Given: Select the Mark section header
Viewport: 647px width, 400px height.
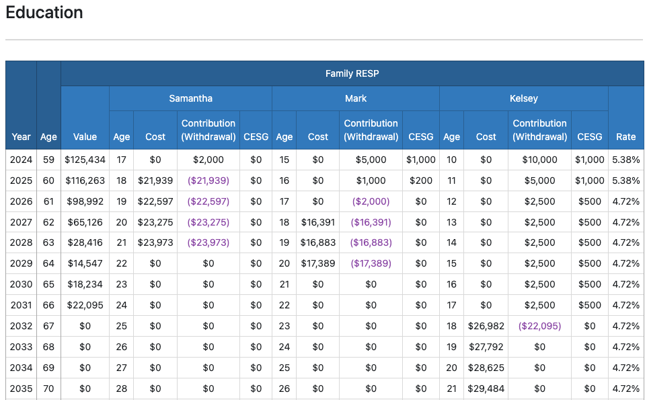Looking at the screenshot, I should click(x=354, y=98).
